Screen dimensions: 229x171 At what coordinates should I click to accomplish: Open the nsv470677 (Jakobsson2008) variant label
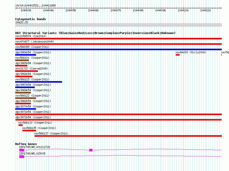35,41
